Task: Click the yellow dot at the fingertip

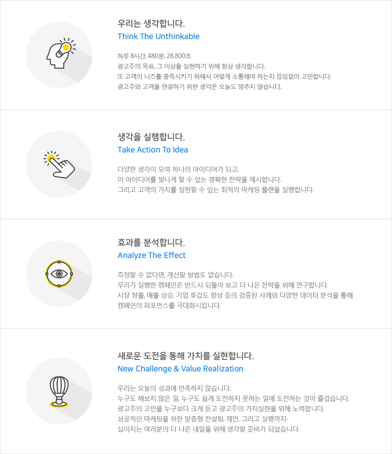Action: pyautogui.click(x=51, y=158)
